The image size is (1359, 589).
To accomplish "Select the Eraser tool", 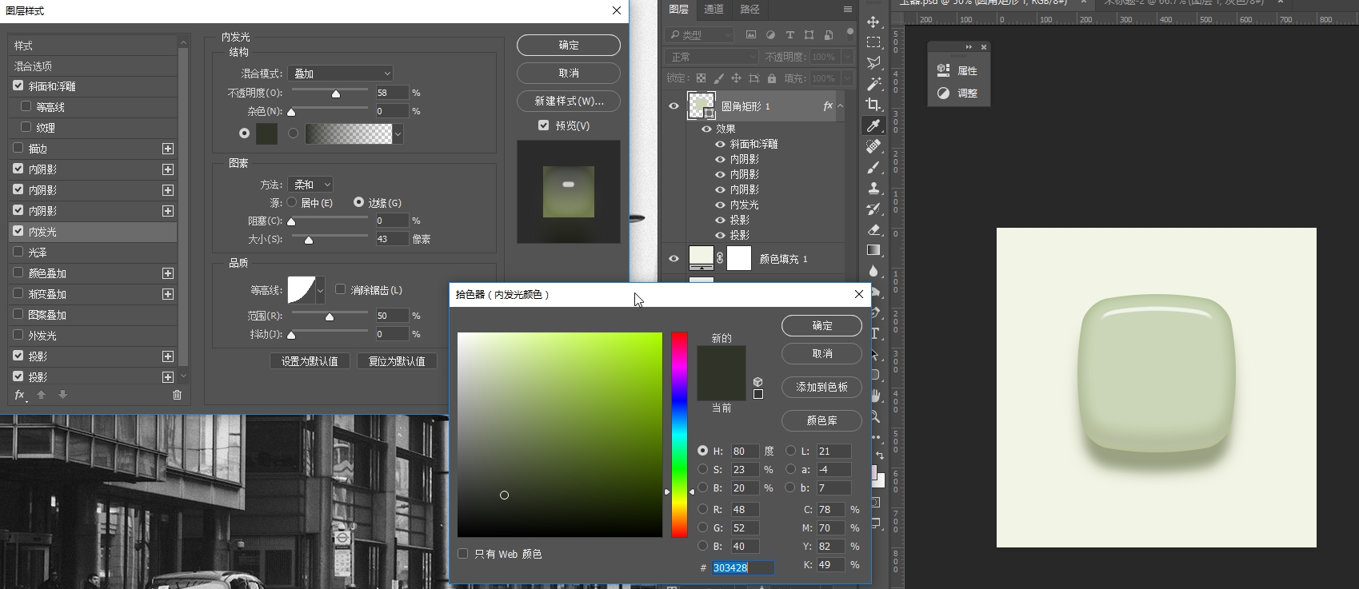I will (x=873, y=229).
